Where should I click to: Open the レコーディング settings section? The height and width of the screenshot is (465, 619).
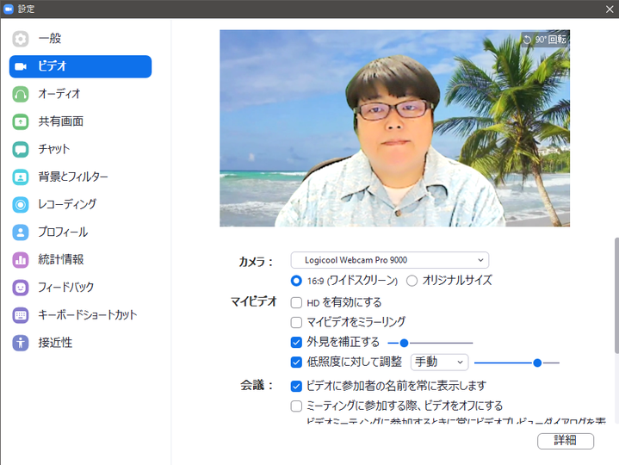pos(80,204)
